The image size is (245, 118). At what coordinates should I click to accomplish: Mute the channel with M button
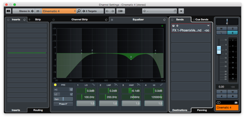[222, 28]
